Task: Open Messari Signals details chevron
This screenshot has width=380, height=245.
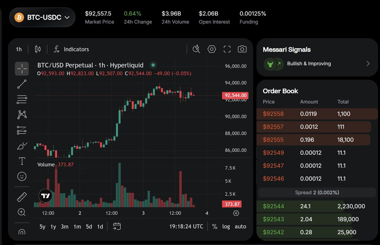Action: pyautogui.click(x=368, y=64)
